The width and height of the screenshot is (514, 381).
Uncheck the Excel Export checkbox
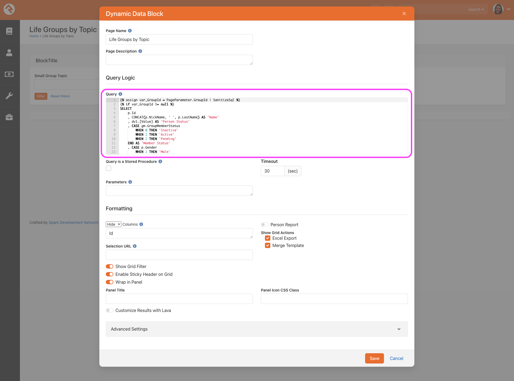(268, 238)
